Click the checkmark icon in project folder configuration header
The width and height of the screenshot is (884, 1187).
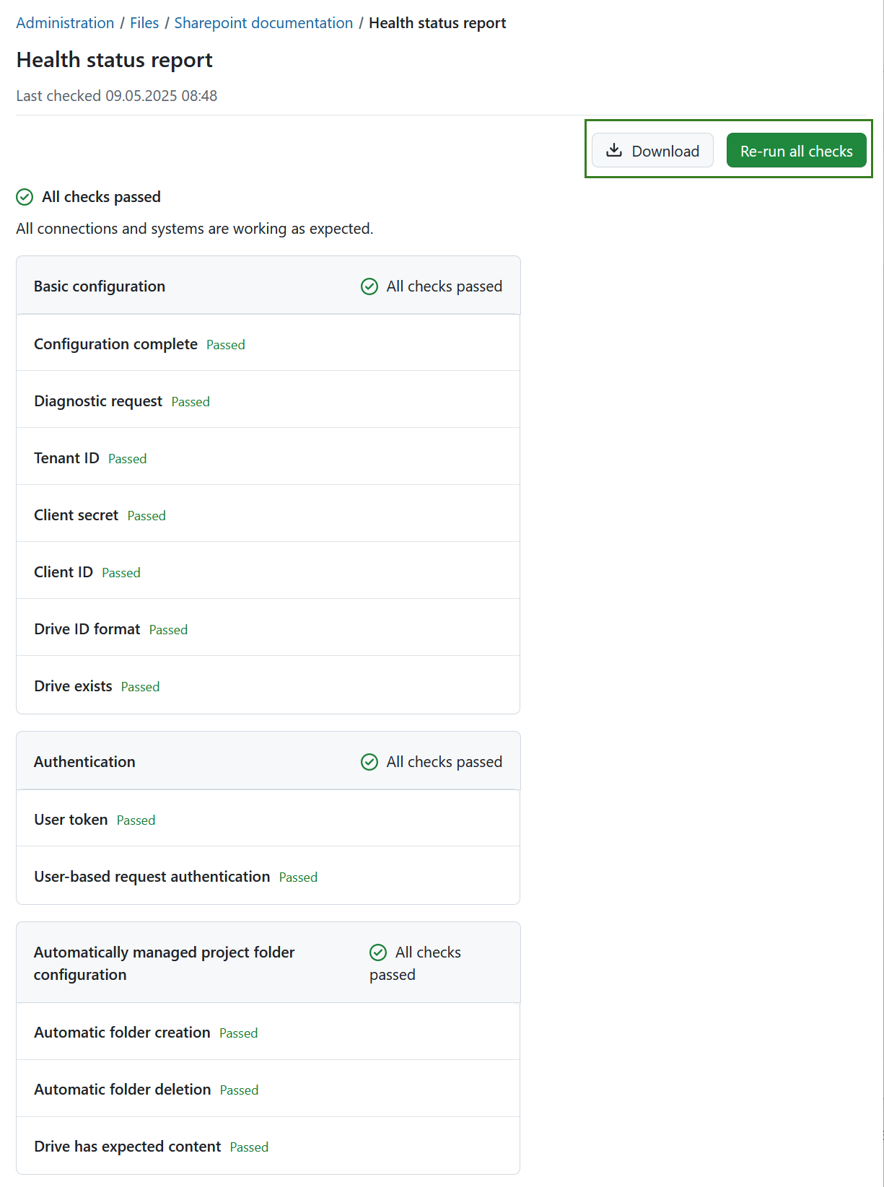click(x=378, y=952)
